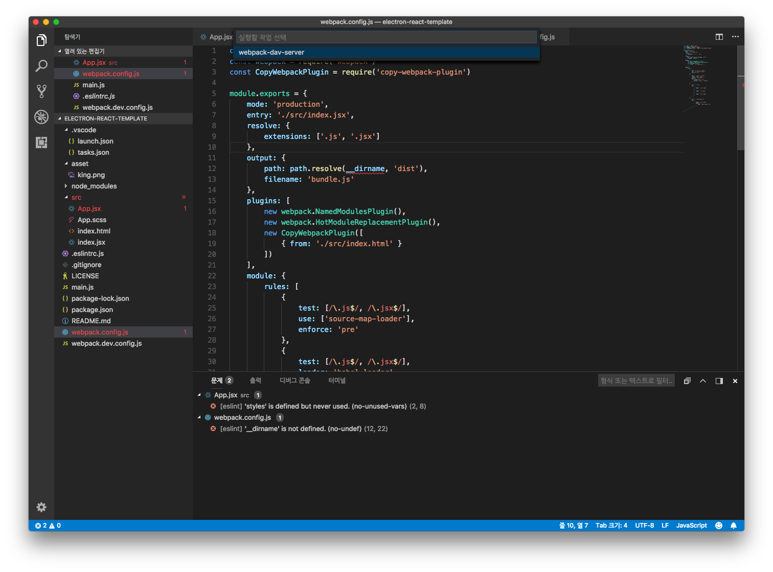This screenshot has width=773, height=572.
Task: Change line ending via LF
Action: 665,526
